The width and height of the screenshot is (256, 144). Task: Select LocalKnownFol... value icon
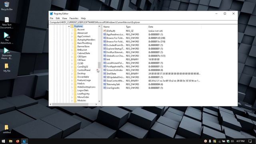[105, 63]
